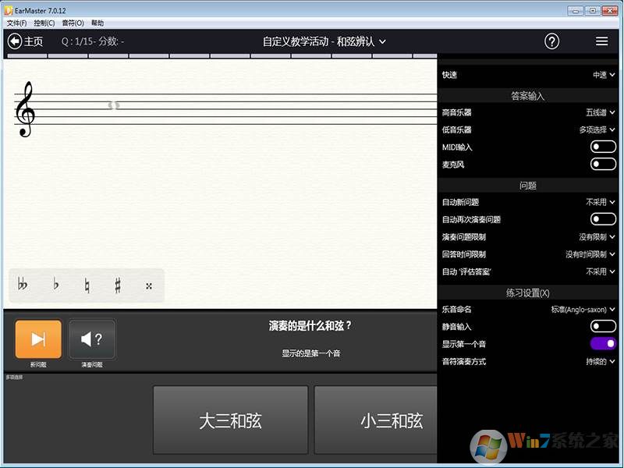624x468 pixels.
Task: Select the sharp accidental symbol
Action: coord(118,285)
